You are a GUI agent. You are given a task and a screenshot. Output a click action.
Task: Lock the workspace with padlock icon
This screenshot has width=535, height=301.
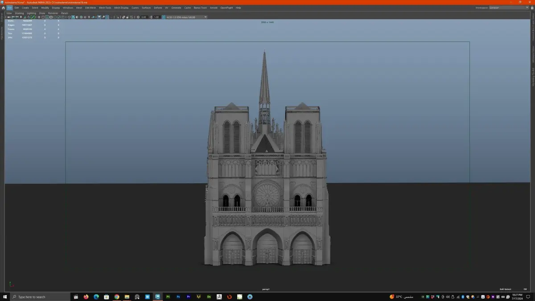click(531, 8)
